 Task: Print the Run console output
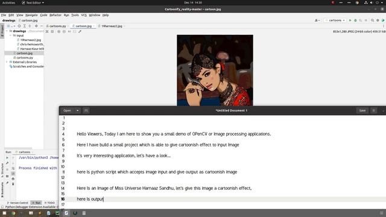13,178
